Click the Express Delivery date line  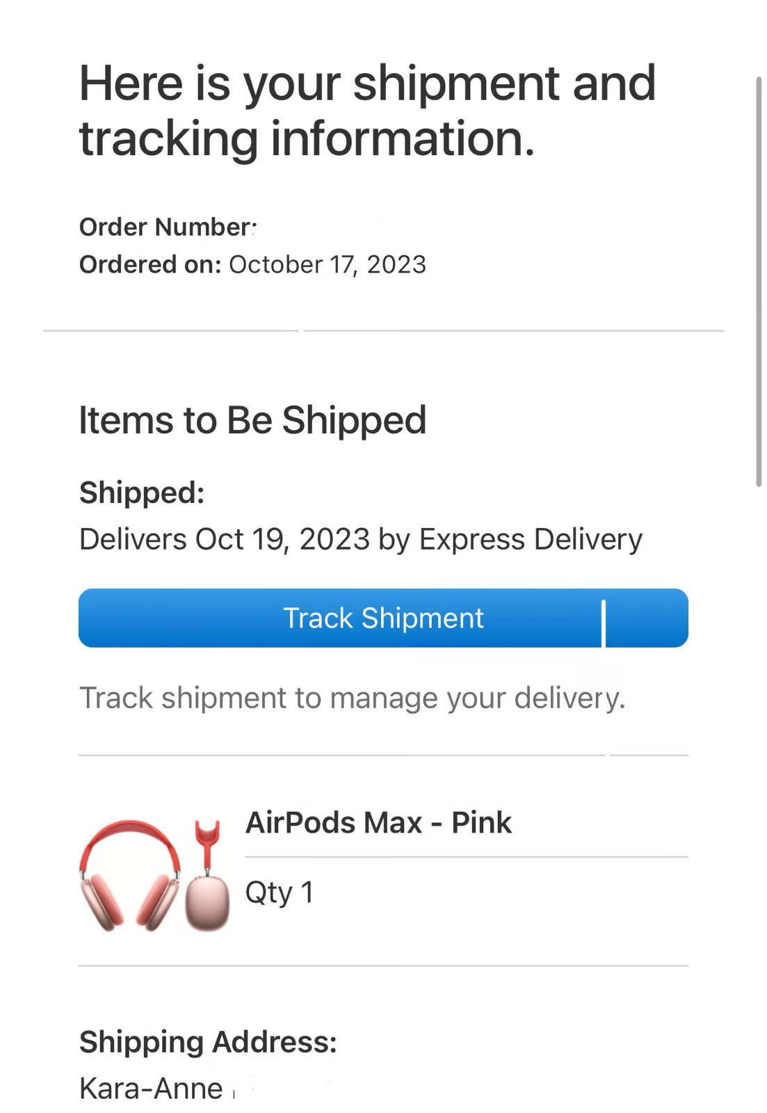[x=362, y=538]
